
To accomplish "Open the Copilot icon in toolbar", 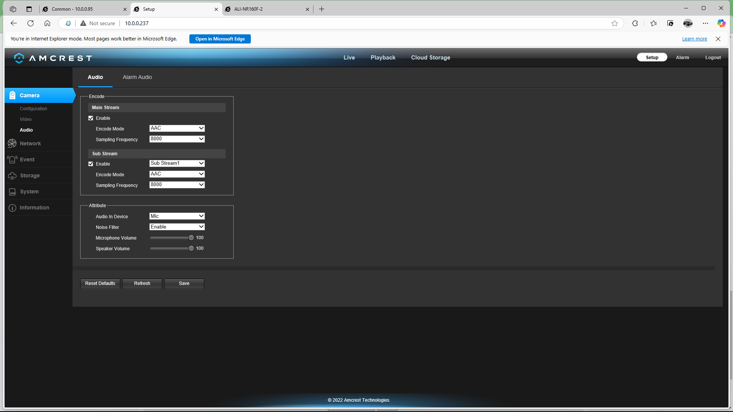I will point(721,23).
